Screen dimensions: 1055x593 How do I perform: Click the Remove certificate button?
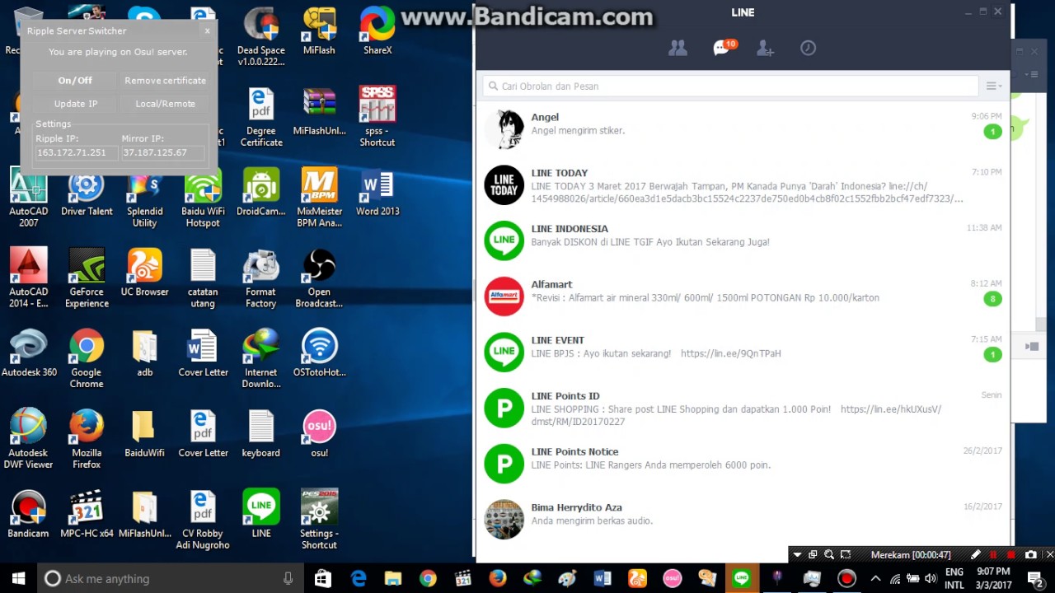(x=165, y=81)
